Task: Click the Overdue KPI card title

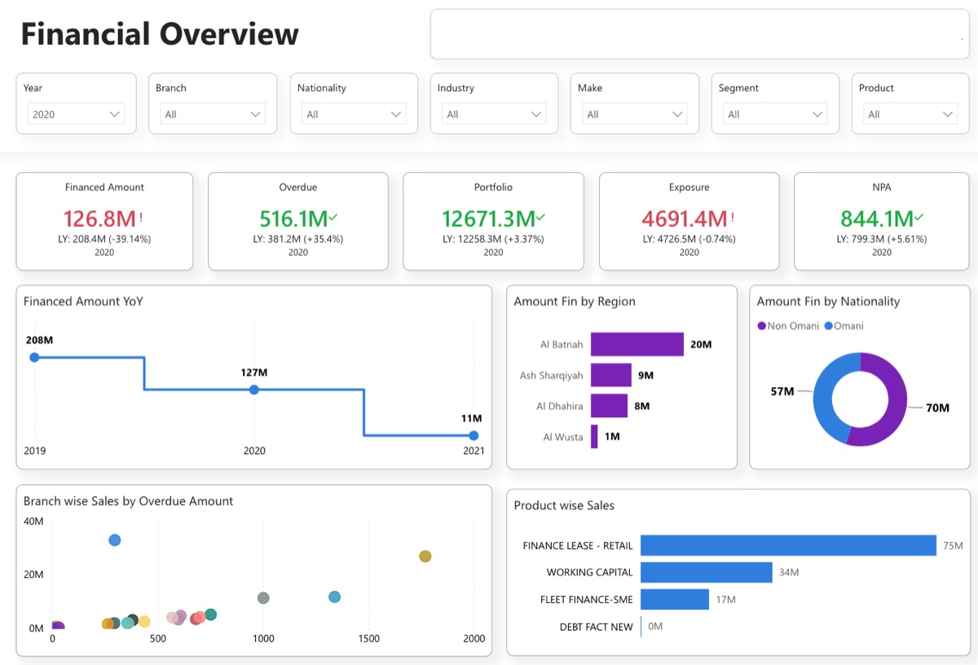Action: click(298, 187)
